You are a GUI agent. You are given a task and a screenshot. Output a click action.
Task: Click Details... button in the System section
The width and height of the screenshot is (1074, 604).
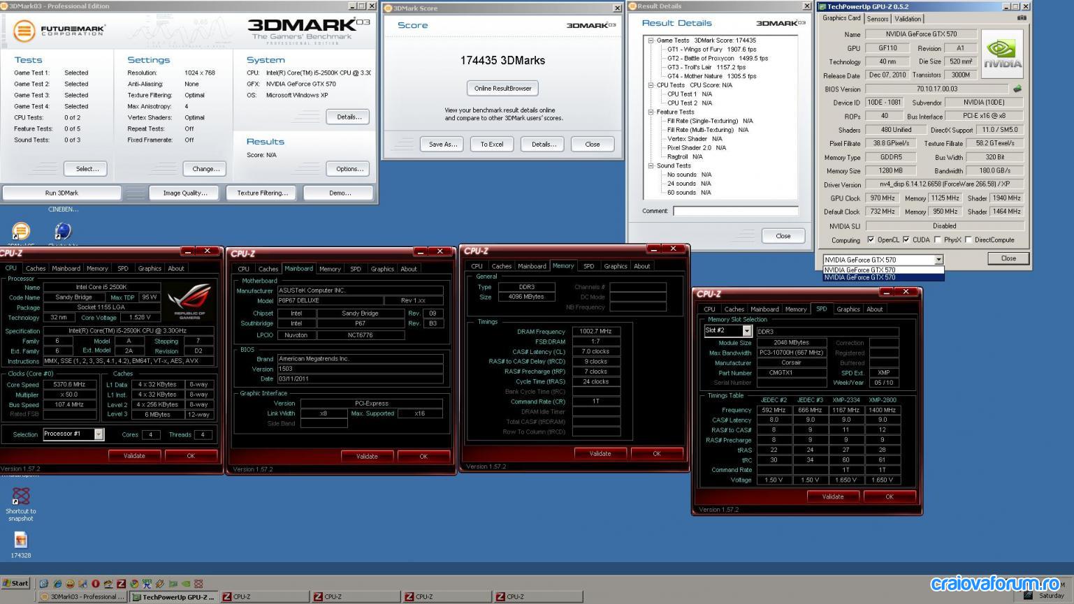(349, 117)
